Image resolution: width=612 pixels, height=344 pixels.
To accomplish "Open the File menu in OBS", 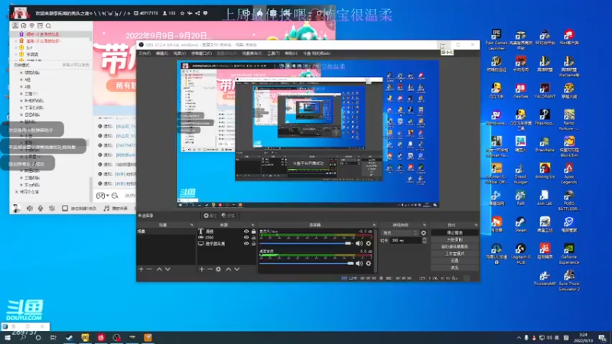I will (145, 54).
